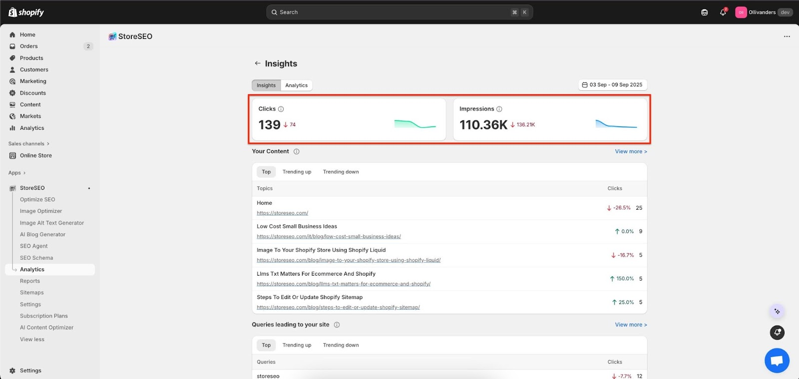Select Trending down in Queries section
799x379 pixels.
click(341, 345)
